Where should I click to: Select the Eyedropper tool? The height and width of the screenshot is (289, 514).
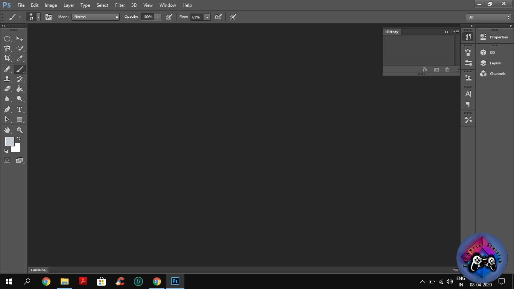coord(20,58)
